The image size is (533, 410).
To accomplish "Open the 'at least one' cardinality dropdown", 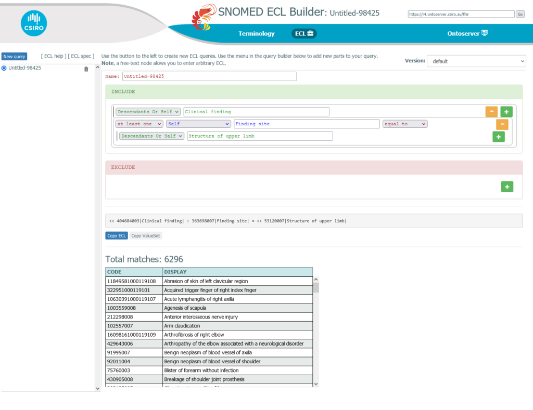I will pos(139,124).
